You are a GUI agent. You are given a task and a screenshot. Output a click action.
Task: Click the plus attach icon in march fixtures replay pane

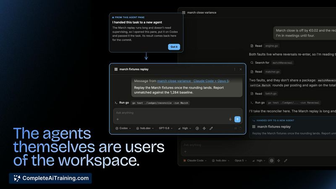118,119
